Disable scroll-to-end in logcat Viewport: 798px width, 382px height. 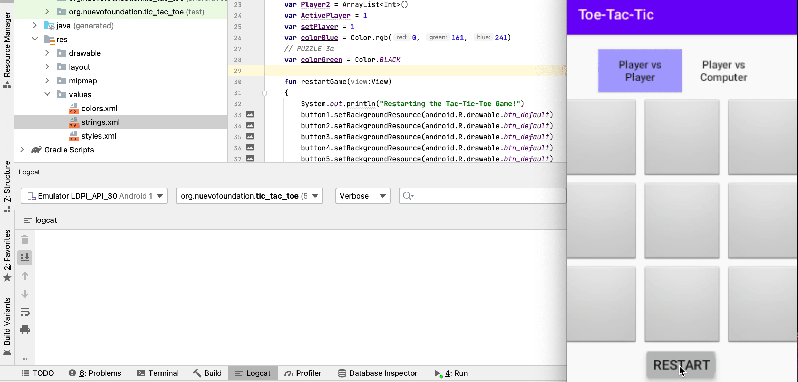click(25, 257)
